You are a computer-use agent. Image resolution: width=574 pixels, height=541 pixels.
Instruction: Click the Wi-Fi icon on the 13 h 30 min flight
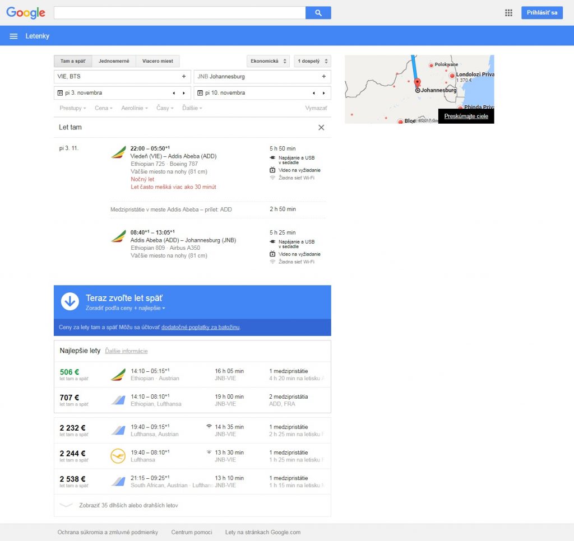[209, 452]
